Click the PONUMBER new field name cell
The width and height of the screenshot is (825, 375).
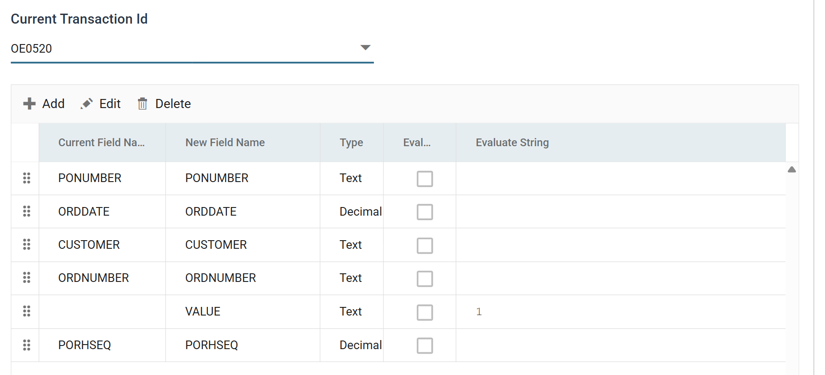tap(243, 178)
